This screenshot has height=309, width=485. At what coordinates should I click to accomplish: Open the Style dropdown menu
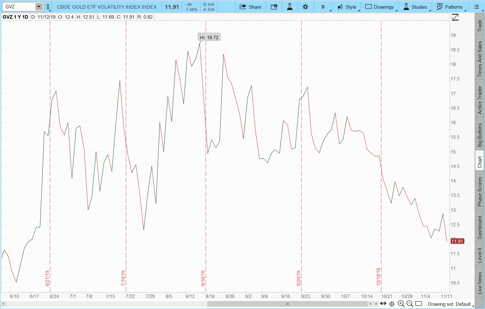(x=347, y=7)
